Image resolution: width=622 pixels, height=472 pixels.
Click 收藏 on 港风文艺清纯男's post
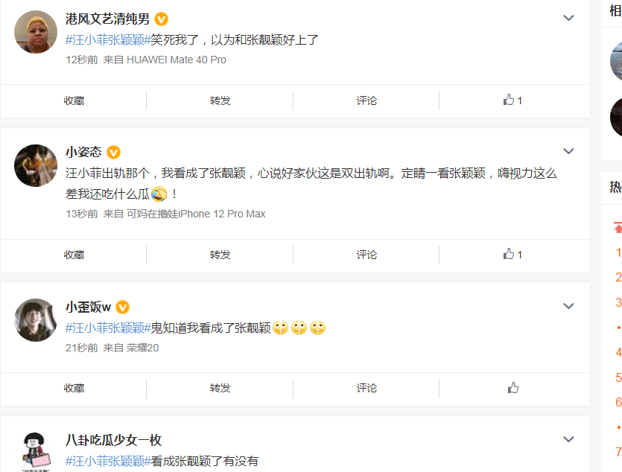tap(74, 101)
